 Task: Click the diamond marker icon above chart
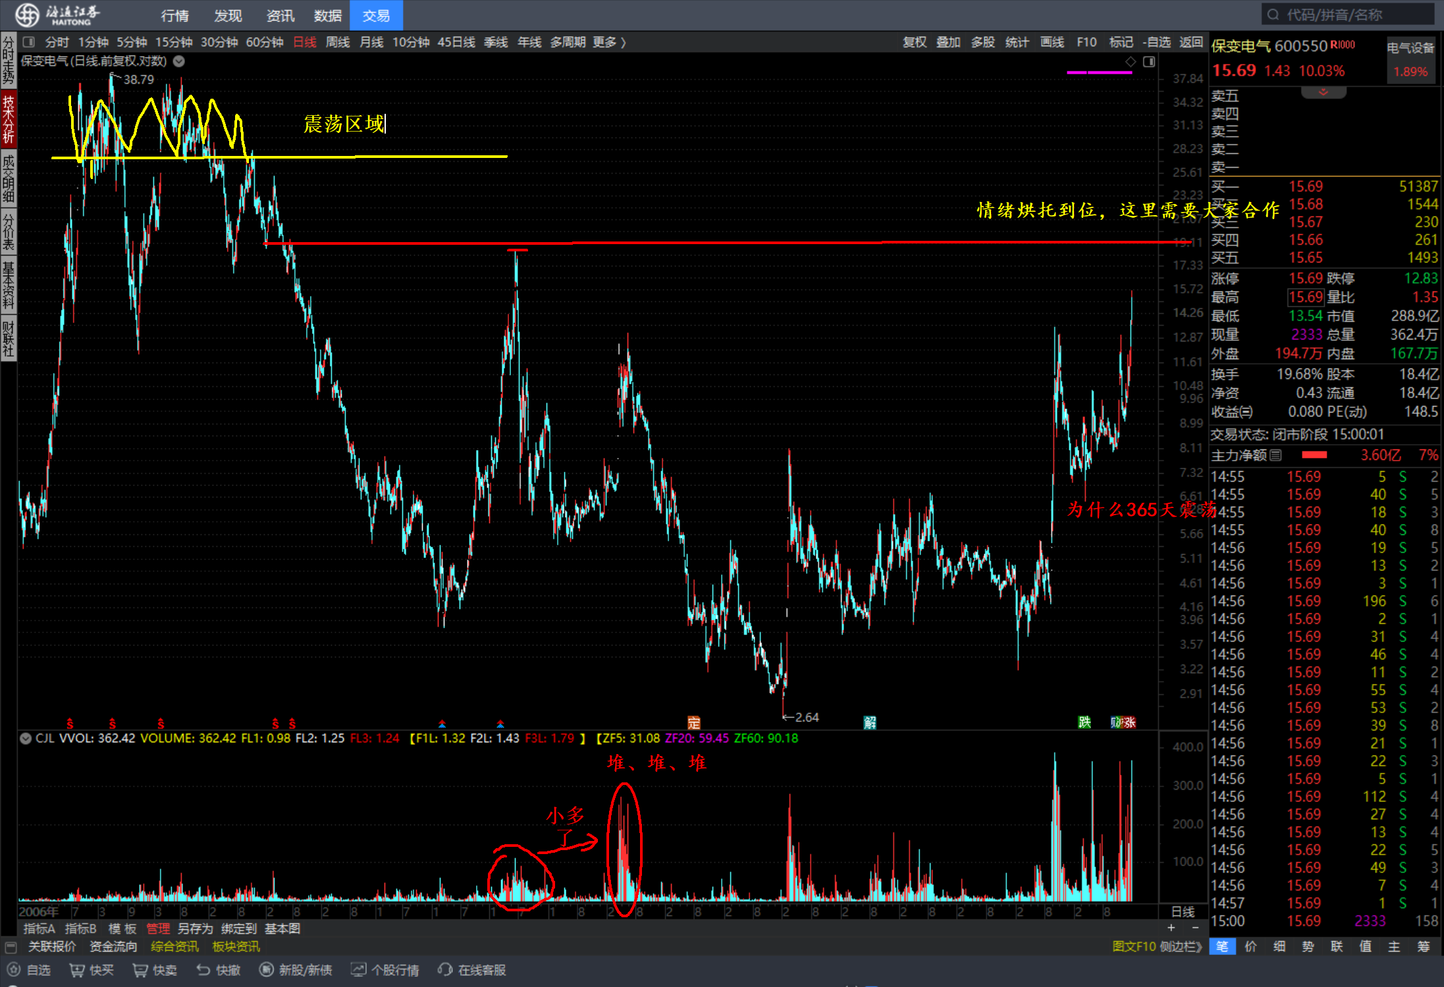click(x=1131, y=61)
